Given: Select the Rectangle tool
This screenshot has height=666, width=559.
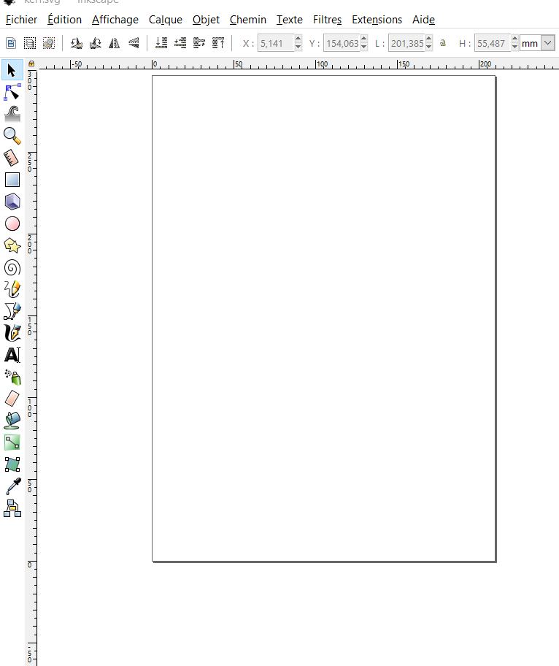Looking at the screenshot, I should coord(12,180).
